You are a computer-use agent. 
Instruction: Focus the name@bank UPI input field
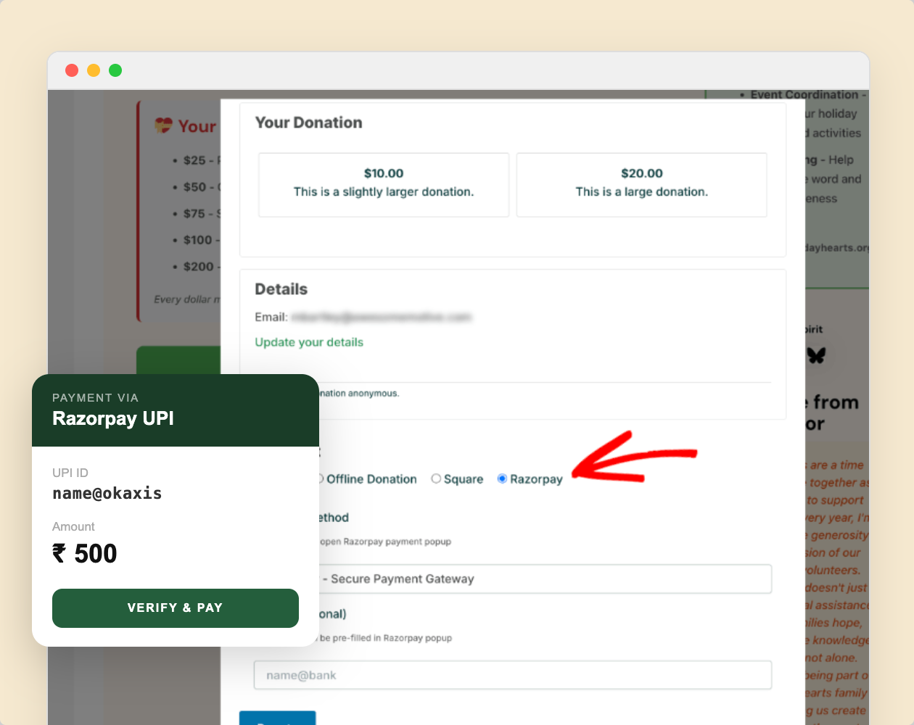[513, 675]
